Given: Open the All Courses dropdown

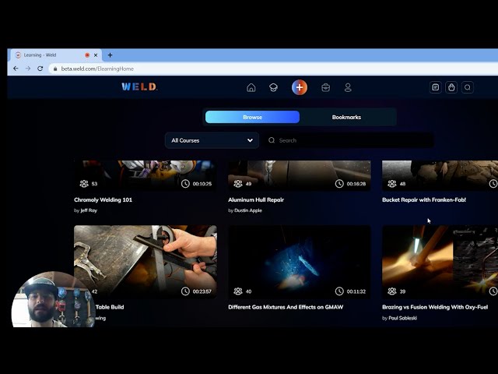Looking at the screenshot, I should pyautogui.click(x=212, y=140).
